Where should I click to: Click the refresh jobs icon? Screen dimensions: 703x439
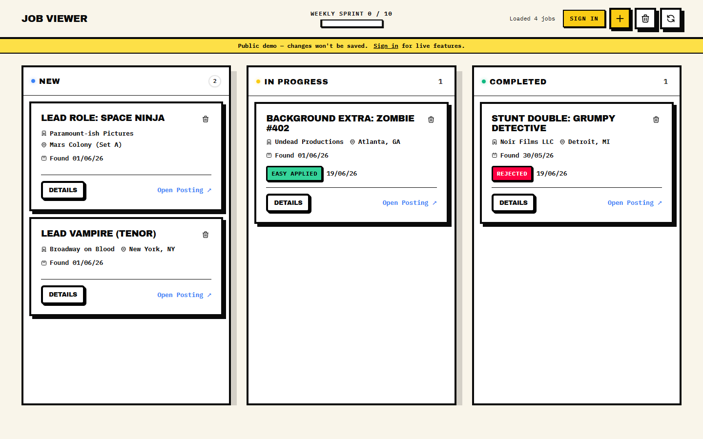(671, 19)
